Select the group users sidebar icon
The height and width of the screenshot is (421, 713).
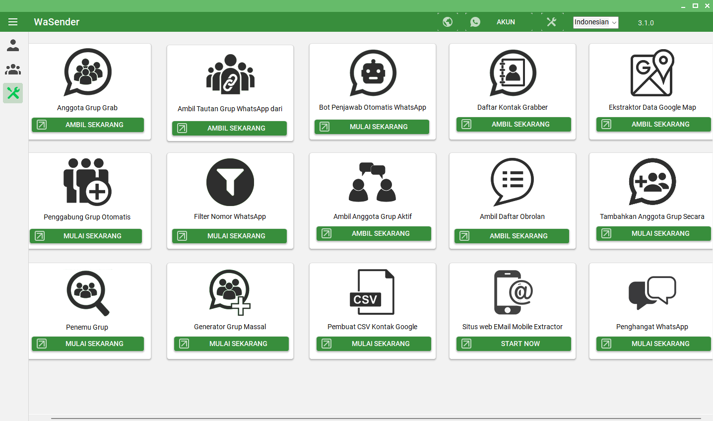point(13,69)
